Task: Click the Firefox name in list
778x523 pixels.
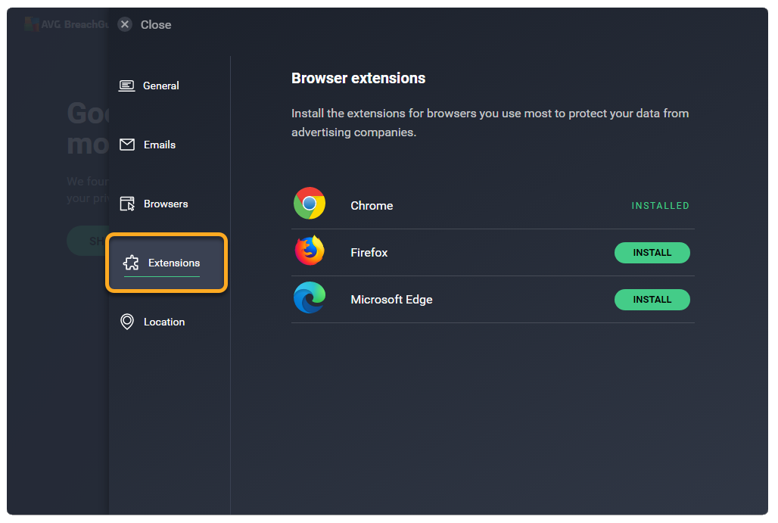Action: [x=369, y=253]
